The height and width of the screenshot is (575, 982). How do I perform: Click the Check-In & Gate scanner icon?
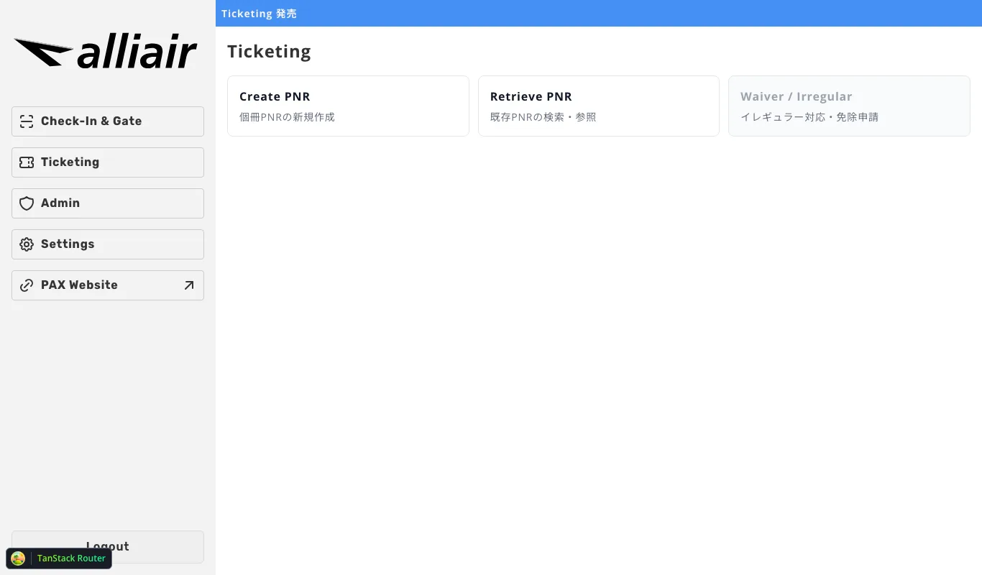click(x=27, y=121)
